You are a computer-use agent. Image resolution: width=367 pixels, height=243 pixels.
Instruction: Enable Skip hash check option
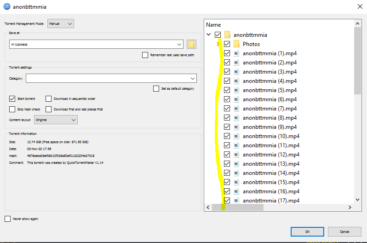coord(12,109)
